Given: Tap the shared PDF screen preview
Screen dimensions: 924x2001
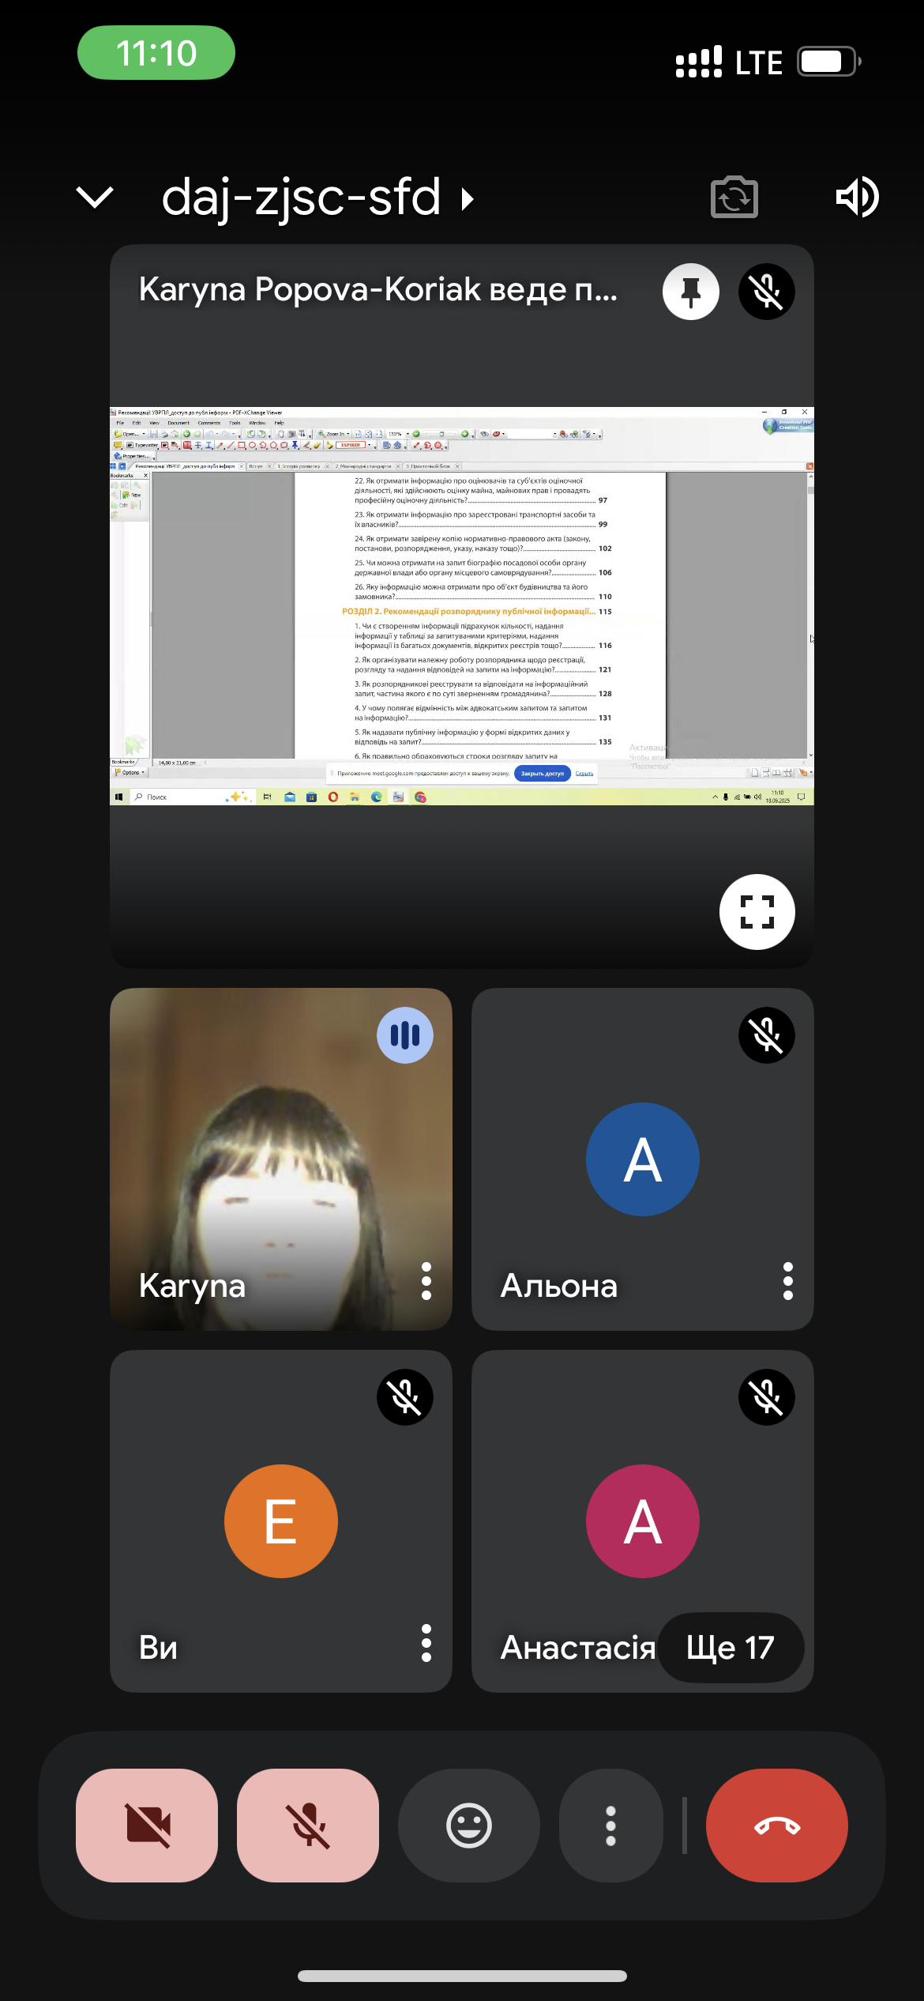Looking at the screenshot, I should pyautogui.click(x=461, y=606).
